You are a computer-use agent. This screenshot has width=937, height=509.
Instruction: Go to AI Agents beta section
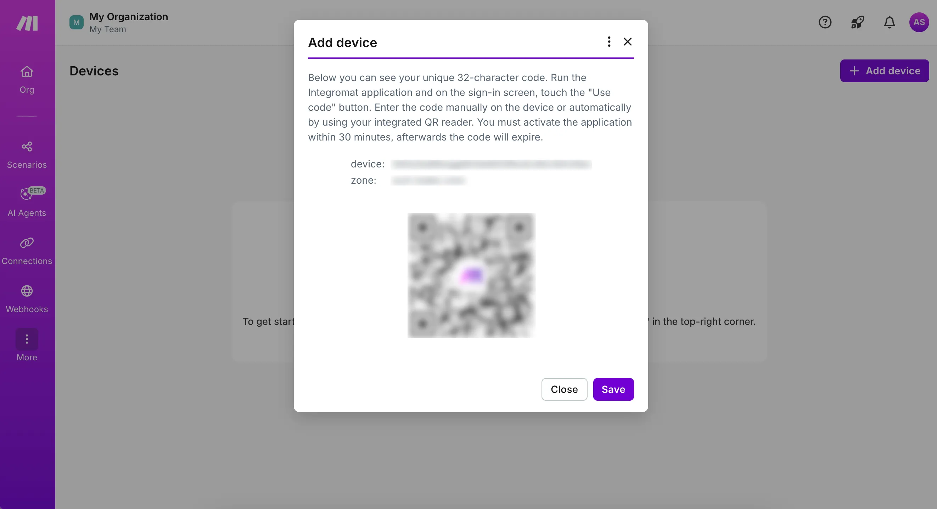tap(27, 202)
